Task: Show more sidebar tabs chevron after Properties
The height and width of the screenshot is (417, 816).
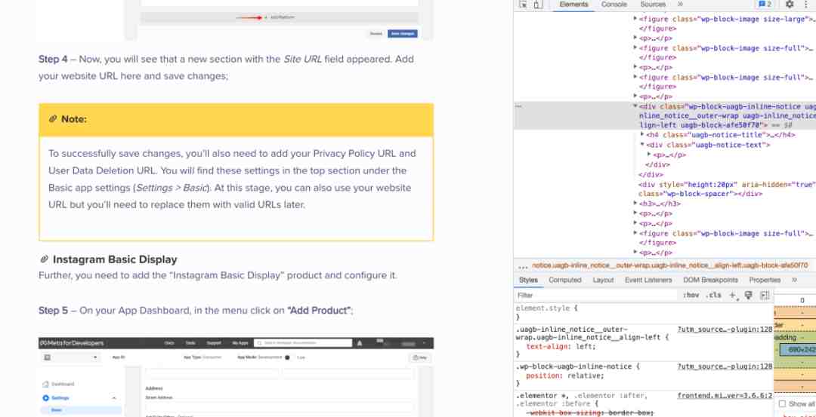Action: pos(794,280)
